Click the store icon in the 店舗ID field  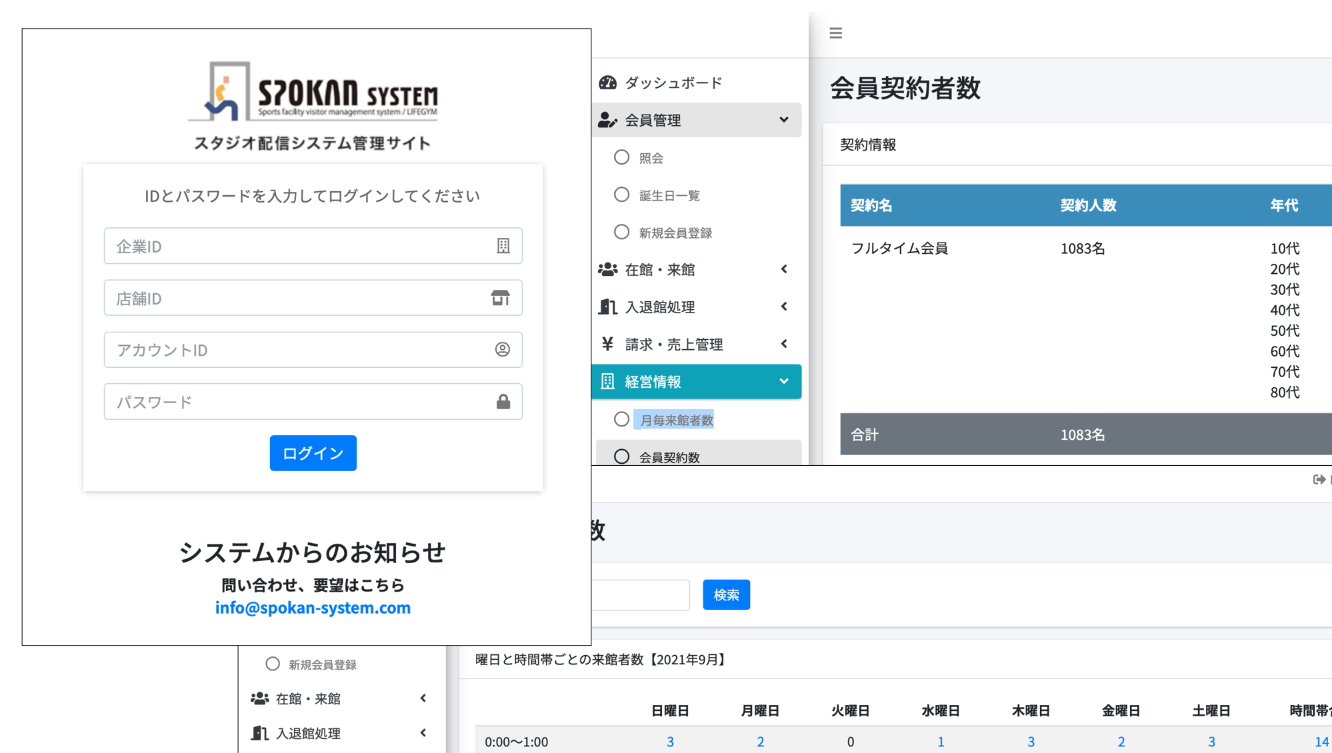(x=501, y=298)
